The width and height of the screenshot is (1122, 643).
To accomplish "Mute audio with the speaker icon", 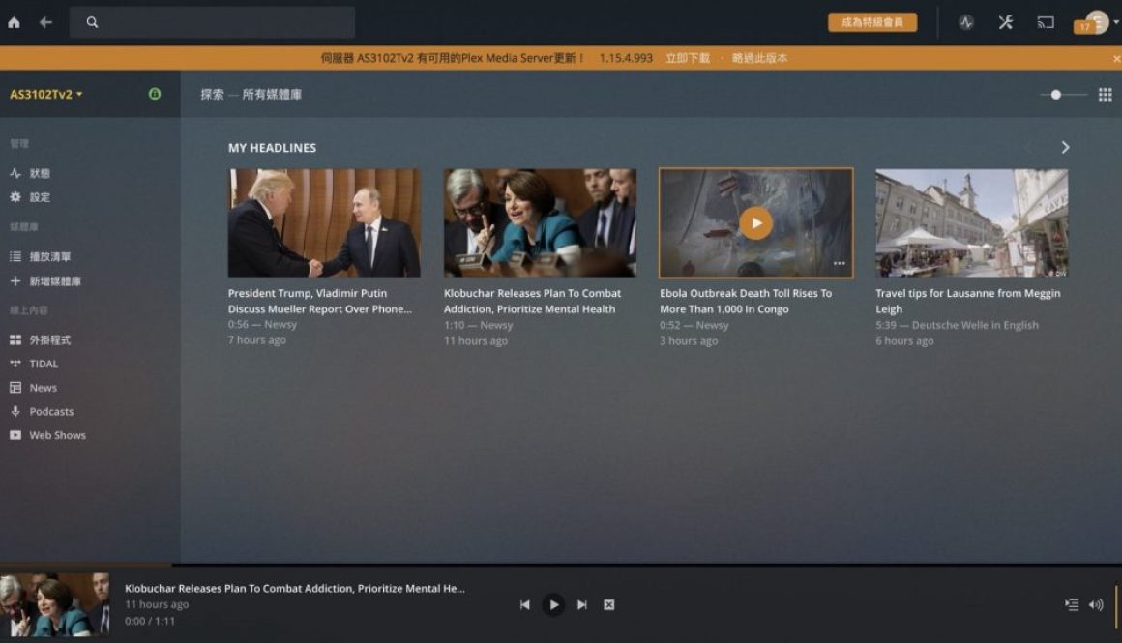I will point(1096,604).
